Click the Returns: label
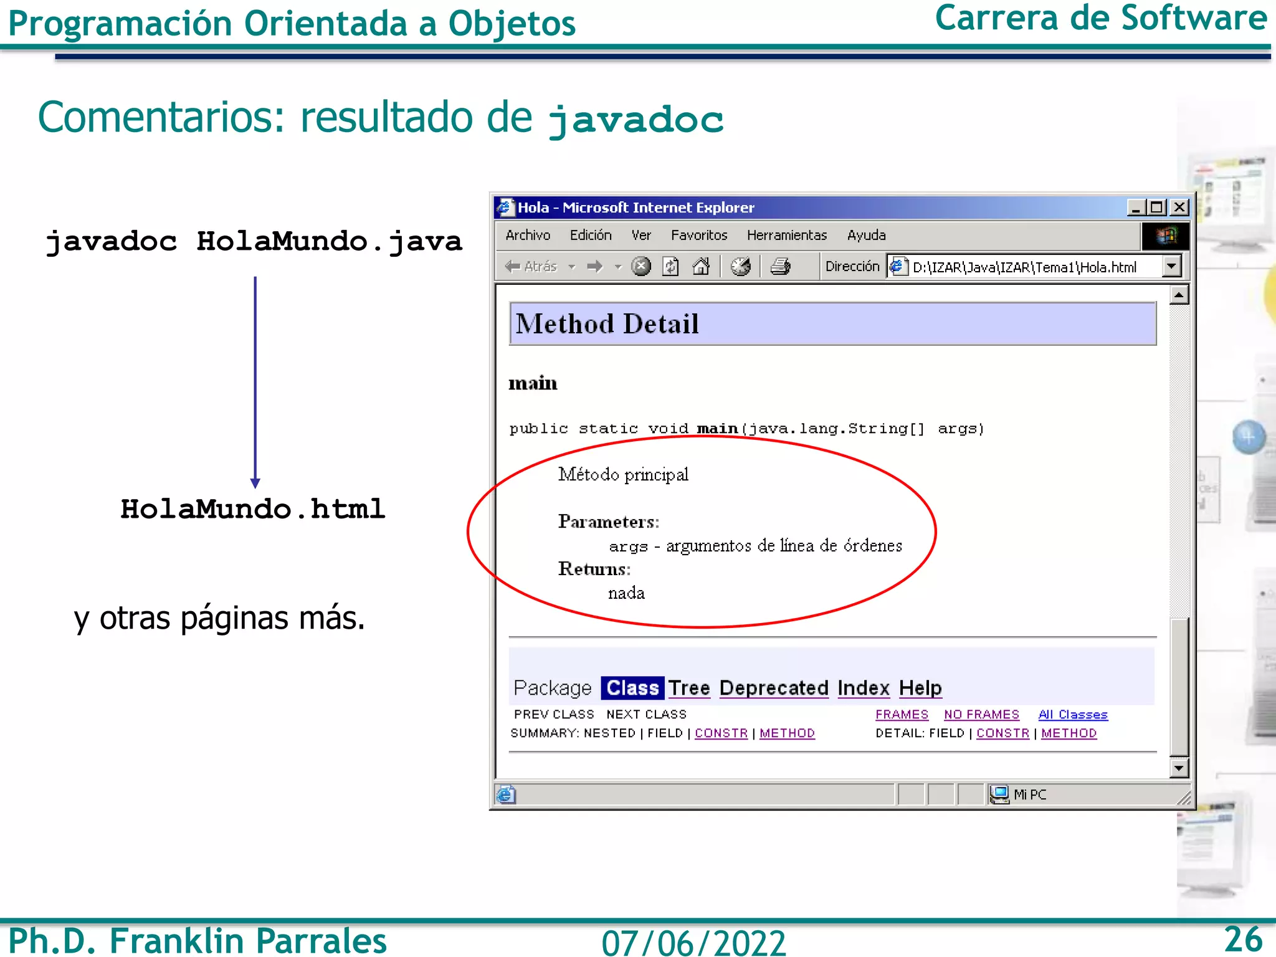 pos(594,569)
